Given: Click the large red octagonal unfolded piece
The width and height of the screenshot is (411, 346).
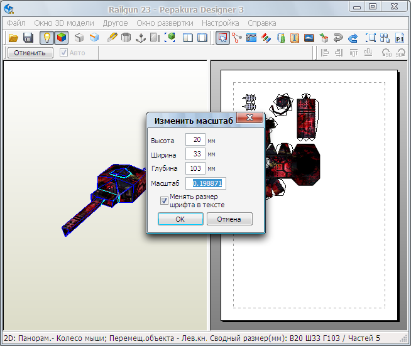Looking at the screenshot, I should click(x=305, y=165).
